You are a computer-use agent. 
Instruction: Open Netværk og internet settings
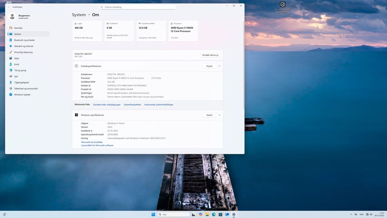click(x=23, y=46)
